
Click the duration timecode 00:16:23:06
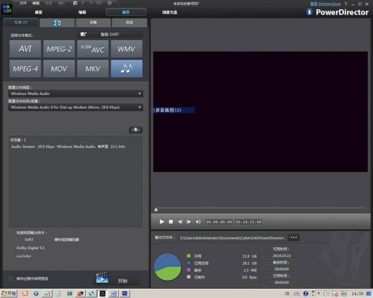tap(248, 222)
